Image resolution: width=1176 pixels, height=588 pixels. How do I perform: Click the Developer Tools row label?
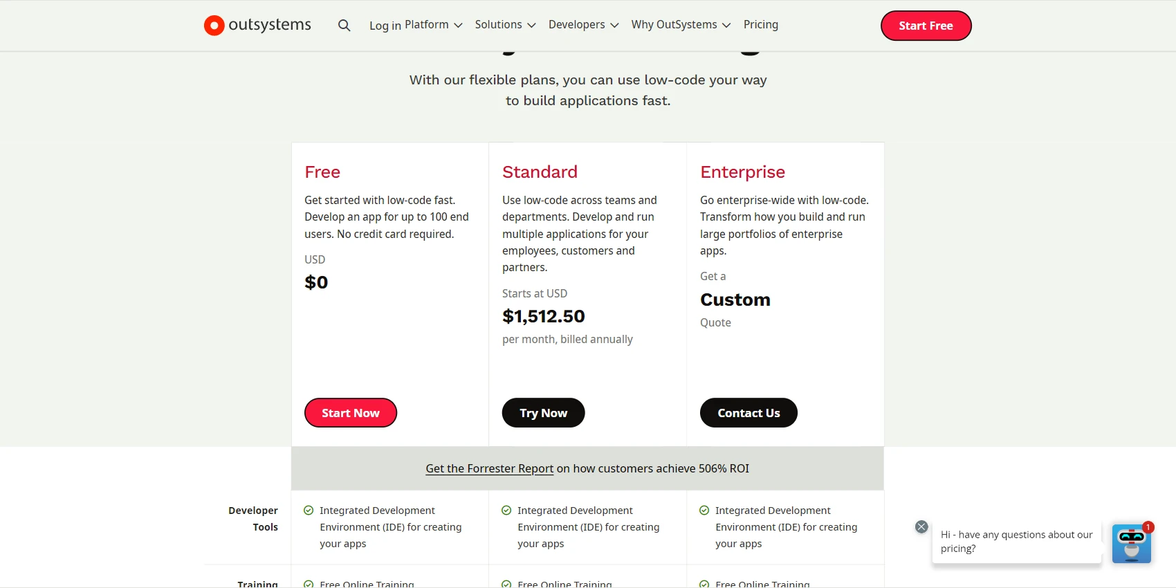253,519
